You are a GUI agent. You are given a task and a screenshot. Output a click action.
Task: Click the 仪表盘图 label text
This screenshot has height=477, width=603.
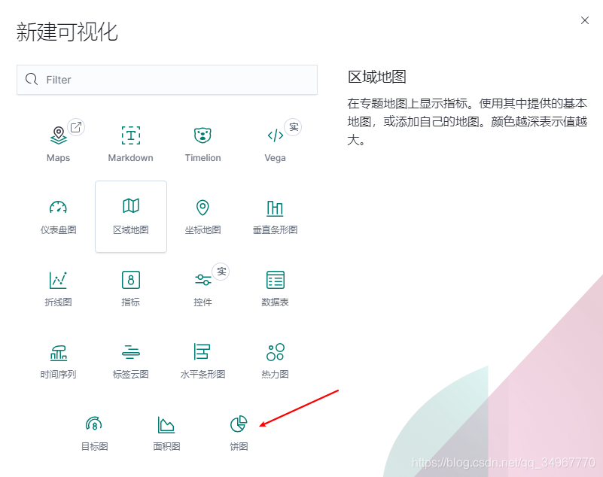coord(59,230)
